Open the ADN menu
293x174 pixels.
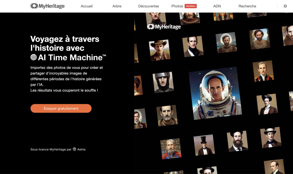click(x=217, y=6)
